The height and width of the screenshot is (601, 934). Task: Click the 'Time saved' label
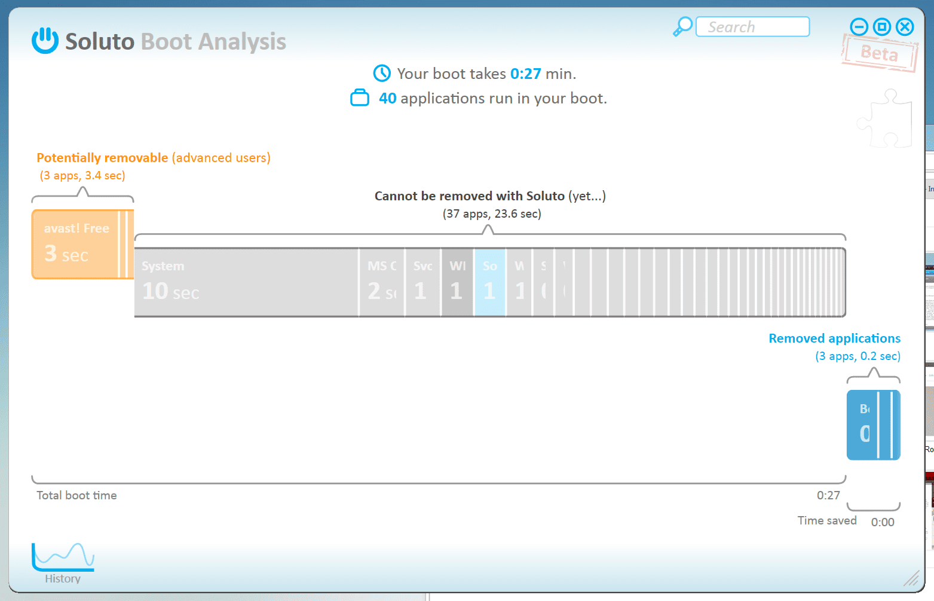coord(827,520)
